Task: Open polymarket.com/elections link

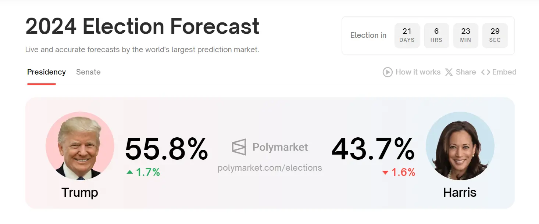Action: 270,168
